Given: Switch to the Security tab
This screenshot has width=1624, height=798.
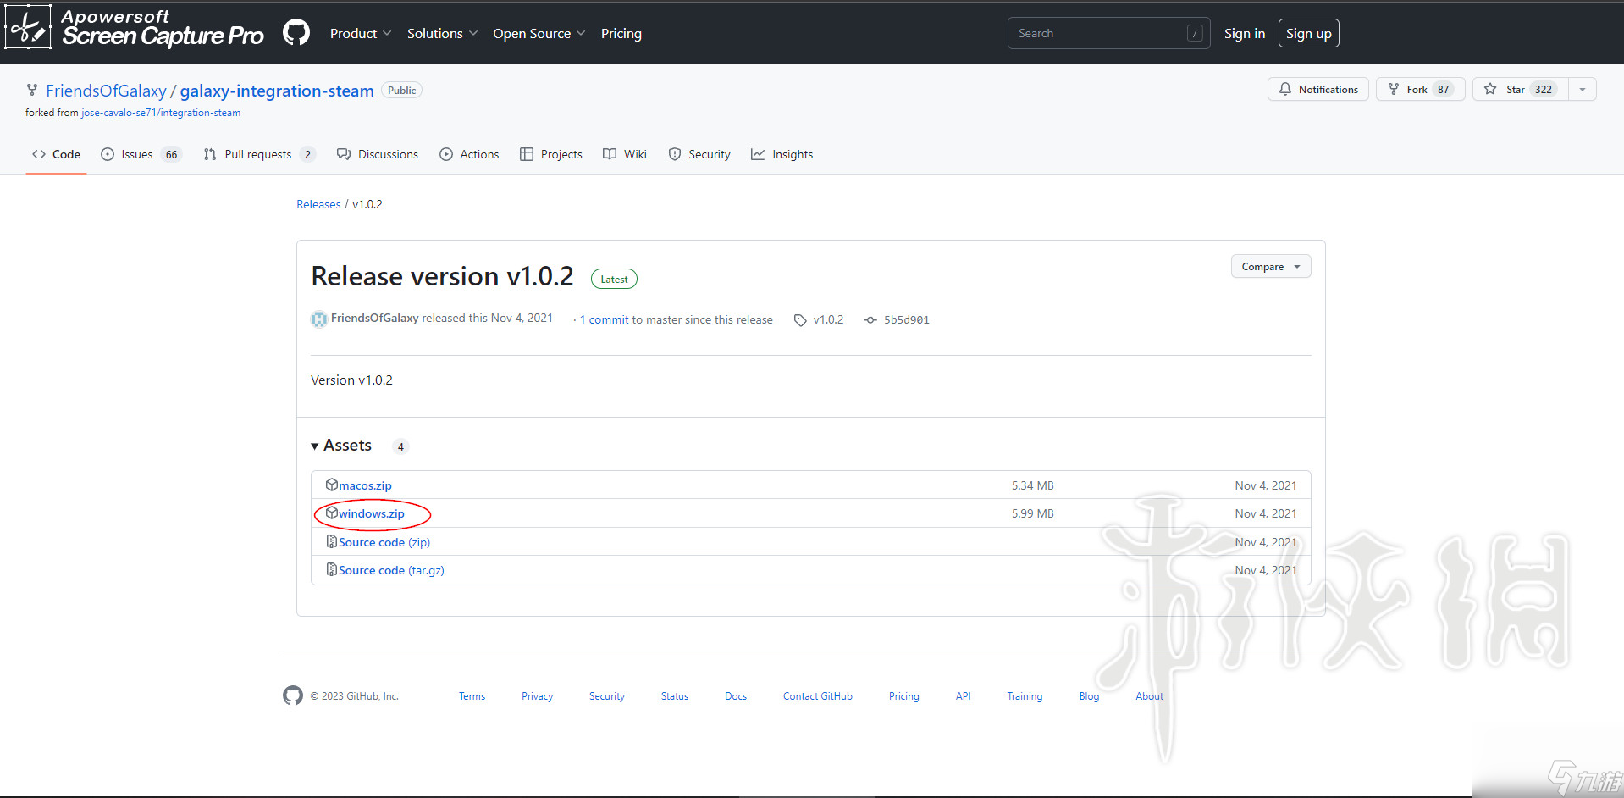Looking at the screenshot, I should 699,154.
